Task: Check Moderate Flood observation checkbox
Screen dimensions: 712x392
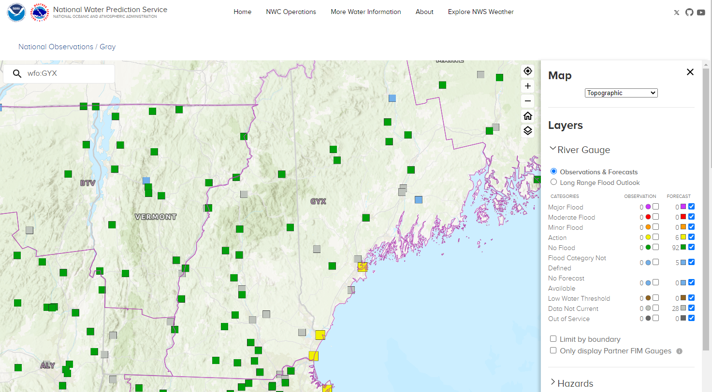Action: click(x=655, y=217)
